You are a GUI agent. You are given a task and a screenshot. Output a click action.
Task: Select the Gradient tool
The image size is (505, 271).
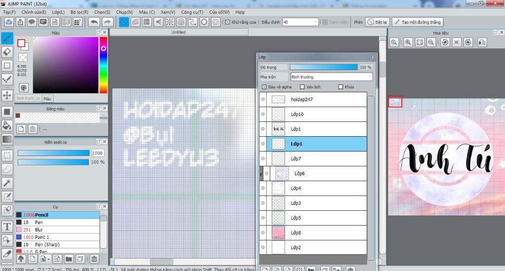tap(7, 139)
